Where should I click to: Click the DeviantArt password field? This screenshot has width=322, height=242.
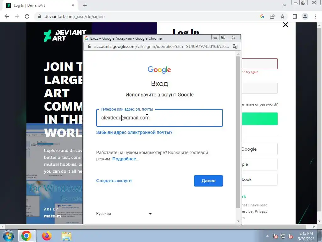point(260,88)
